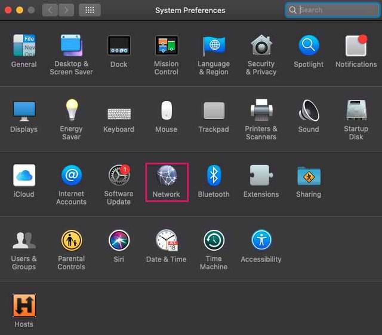Minimize the System Preferences window
The height and width of the screenshot is (335, 382).
click(20, 10)
